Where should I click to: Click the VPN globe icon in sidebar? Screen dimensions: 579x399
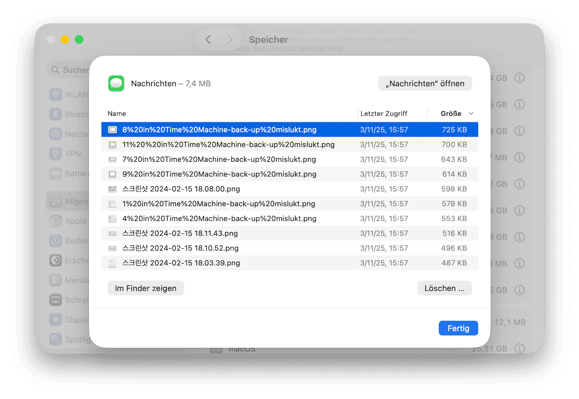tap(55, 154)
